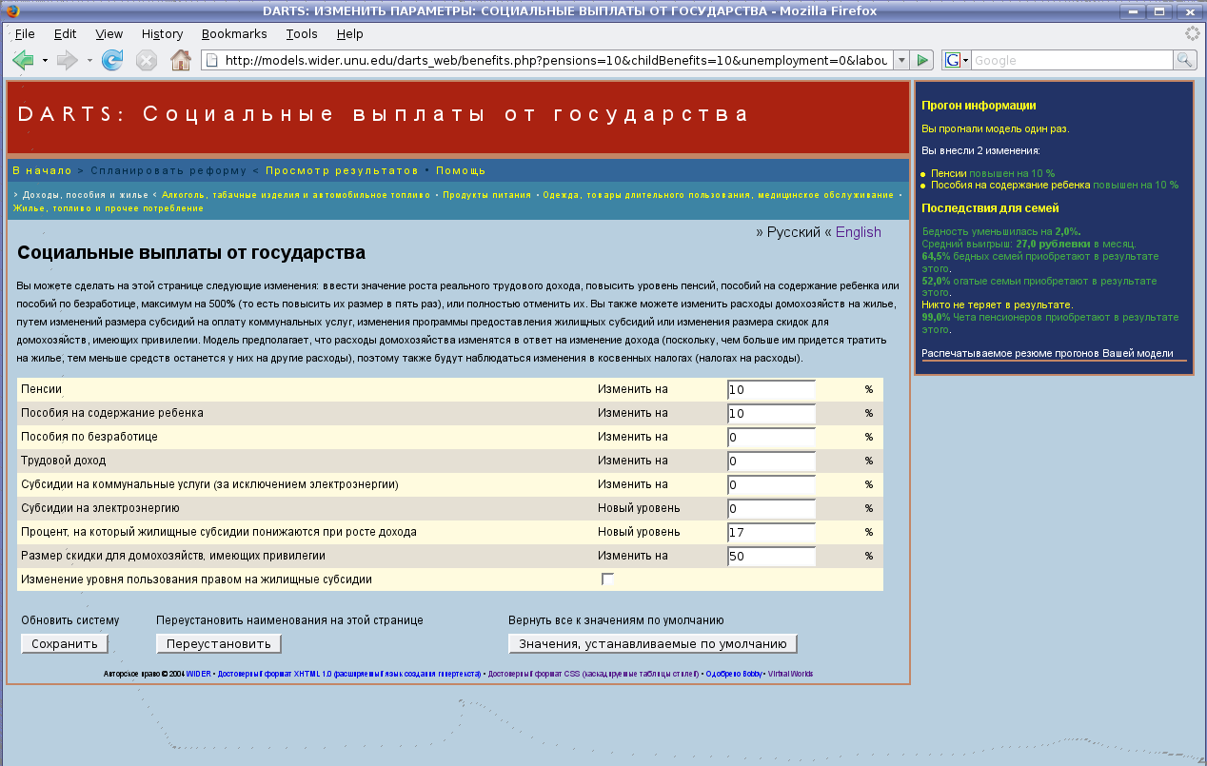The width and height of the screenshot is (1207, 766).
Task: Go to Home page icon
Action: click(x=180, y=60)
